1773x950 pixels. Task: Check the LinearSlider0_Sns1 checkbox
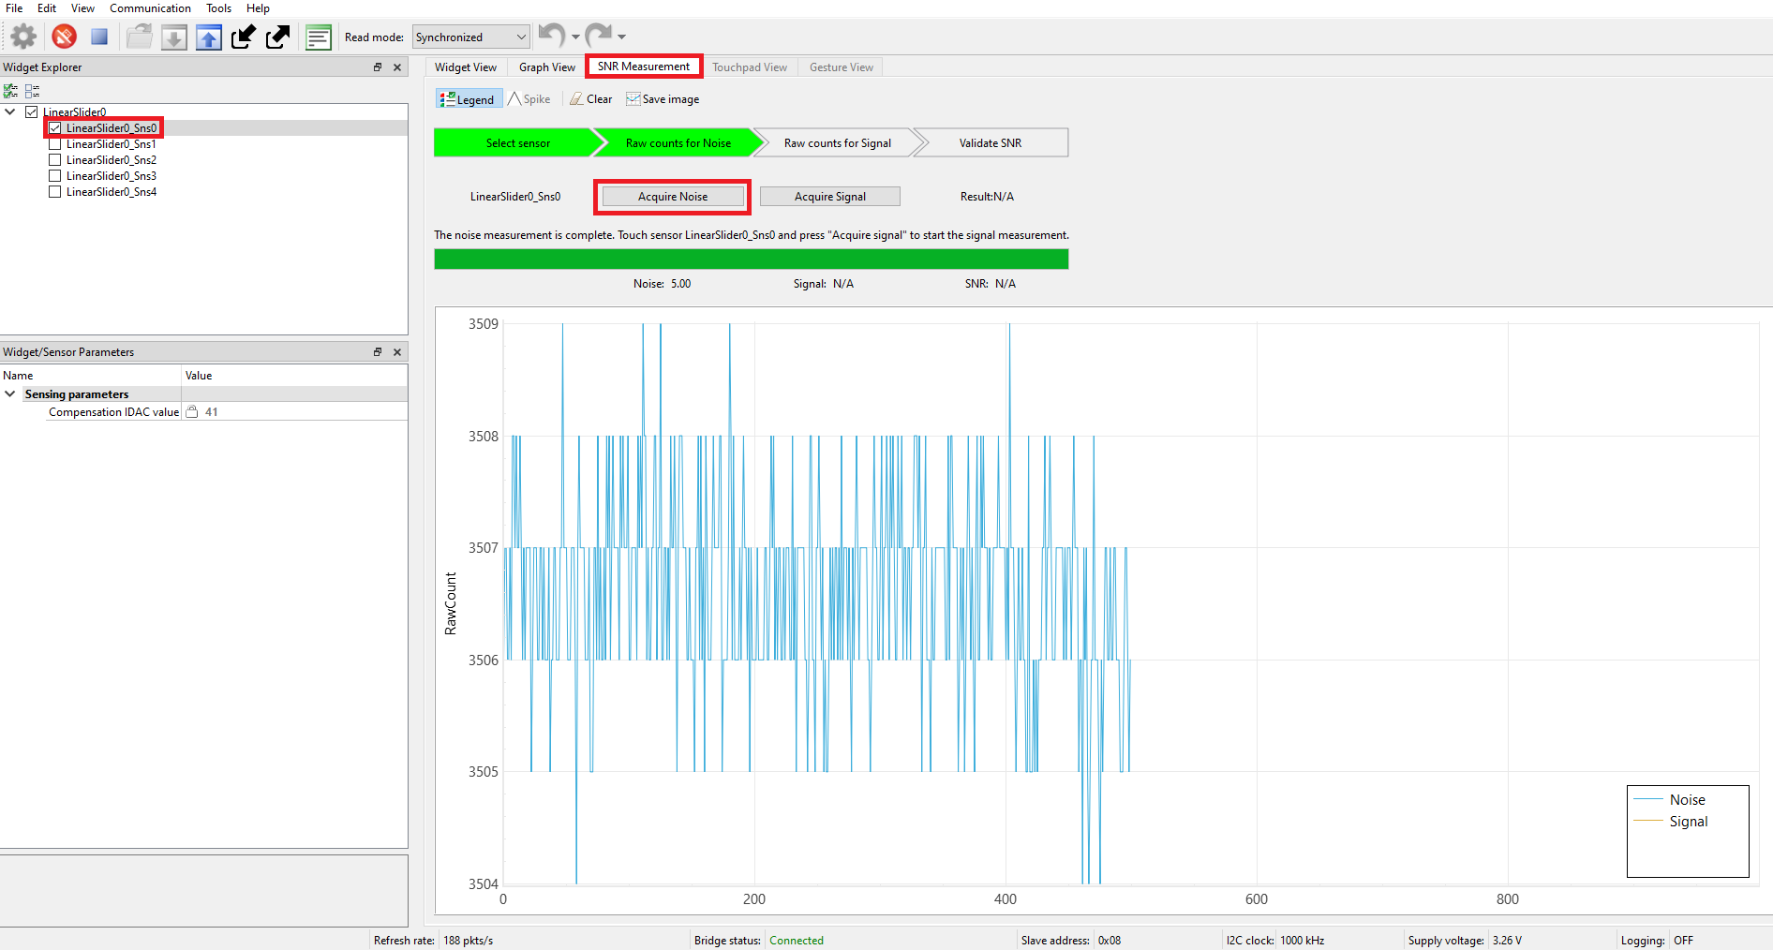tap(54, 144)
